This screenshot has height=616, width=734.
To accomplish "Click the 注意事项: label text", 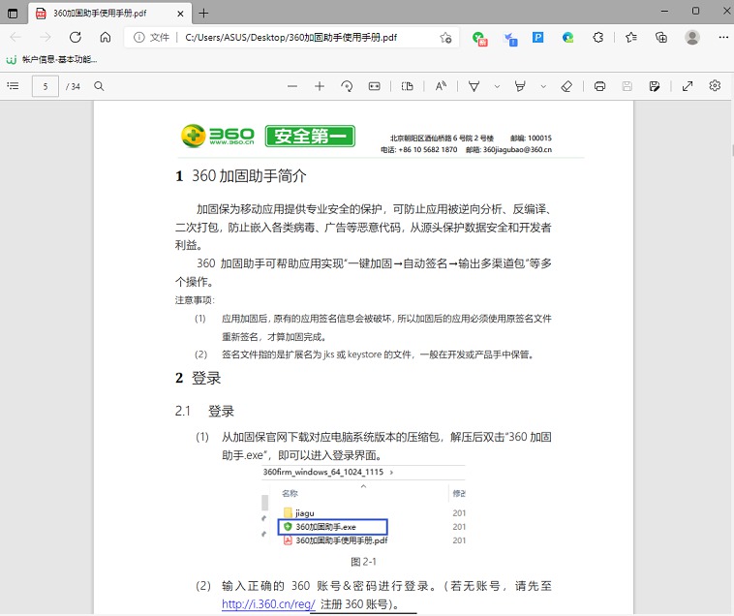I will pyautogui.click(x=195, y=300).
